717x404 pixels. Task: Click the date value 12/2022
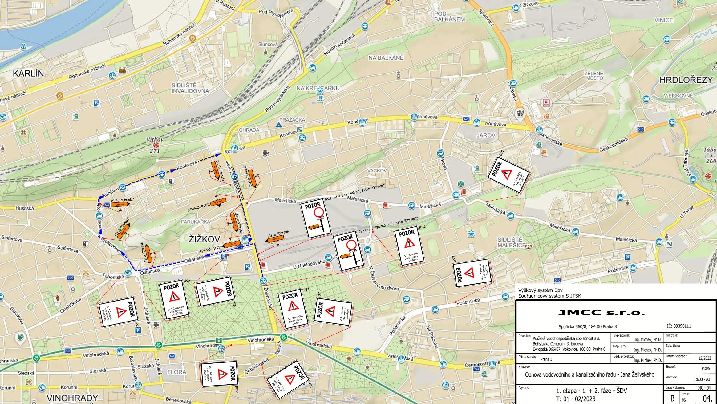(705, 358)
